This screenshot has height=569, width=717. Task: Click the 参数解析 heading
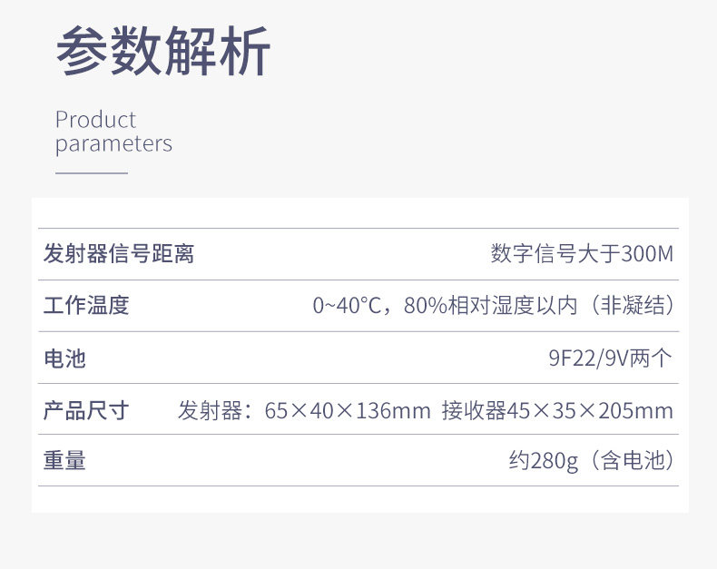click(x=163, y=51)
